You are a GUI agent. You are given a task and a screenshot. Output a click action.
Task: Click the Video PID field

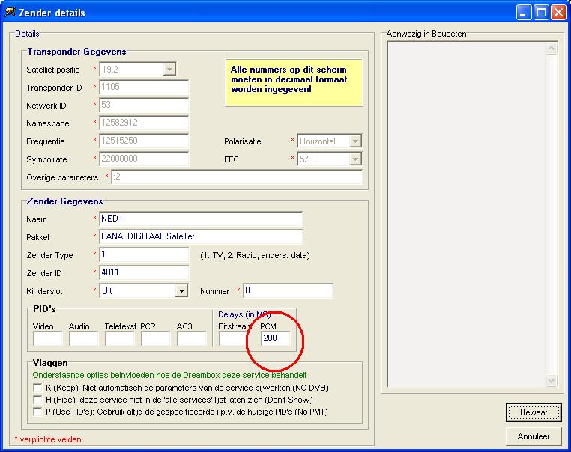[48, 339]
